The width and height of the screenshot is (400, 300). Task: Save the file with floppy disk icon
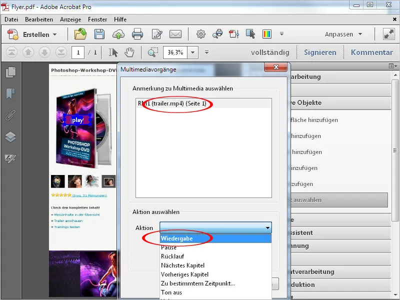99,34
